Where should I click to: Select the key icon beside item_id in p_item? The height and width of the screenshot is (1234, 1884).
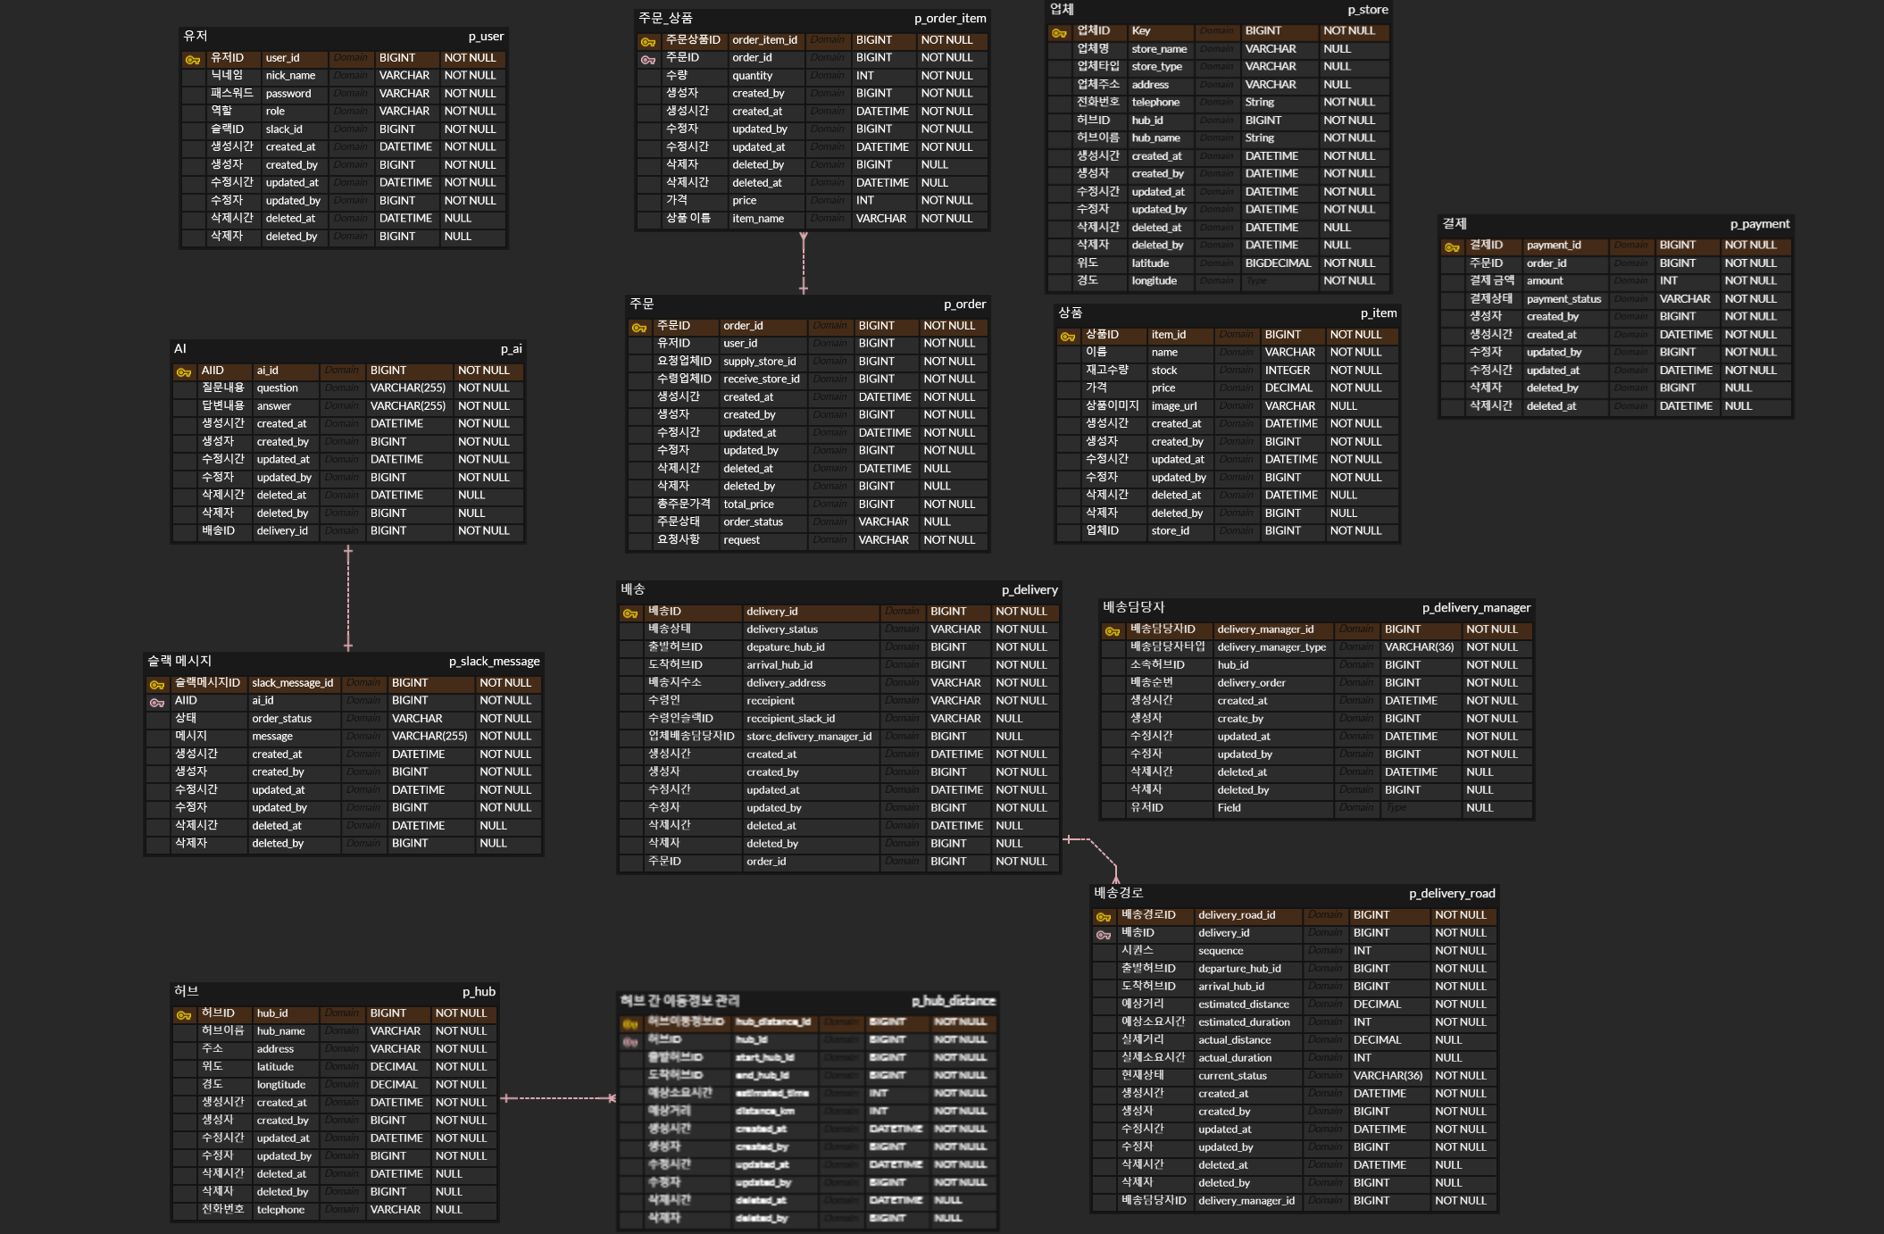pos(1068,337)
